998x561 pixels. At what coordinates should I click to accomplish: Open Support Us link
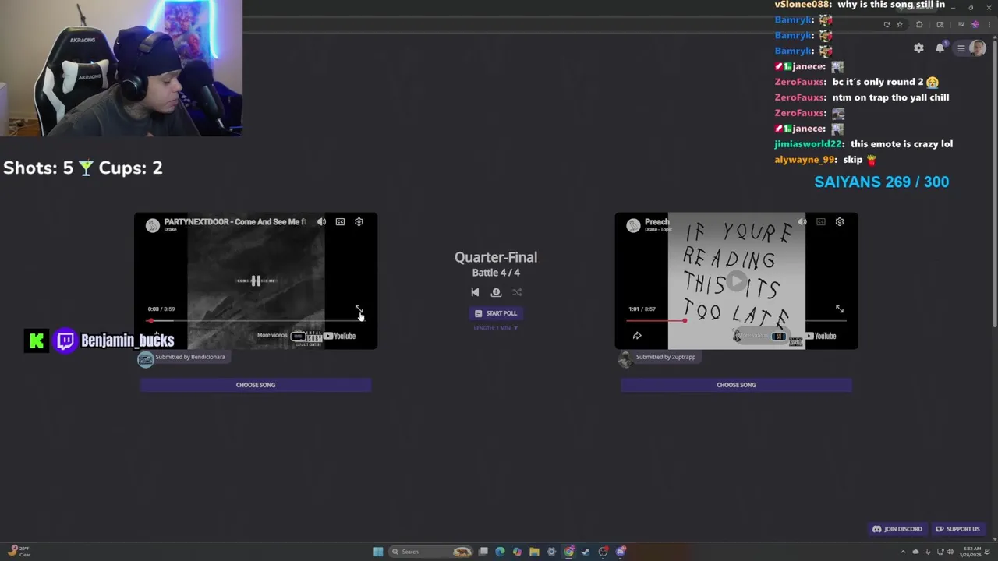[x=957, y=529]
